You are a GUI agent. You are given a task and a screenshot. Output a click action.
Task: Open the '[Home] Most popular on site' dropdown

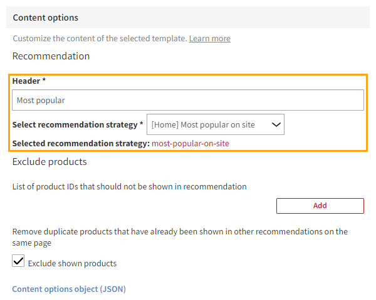coord(215,124)
